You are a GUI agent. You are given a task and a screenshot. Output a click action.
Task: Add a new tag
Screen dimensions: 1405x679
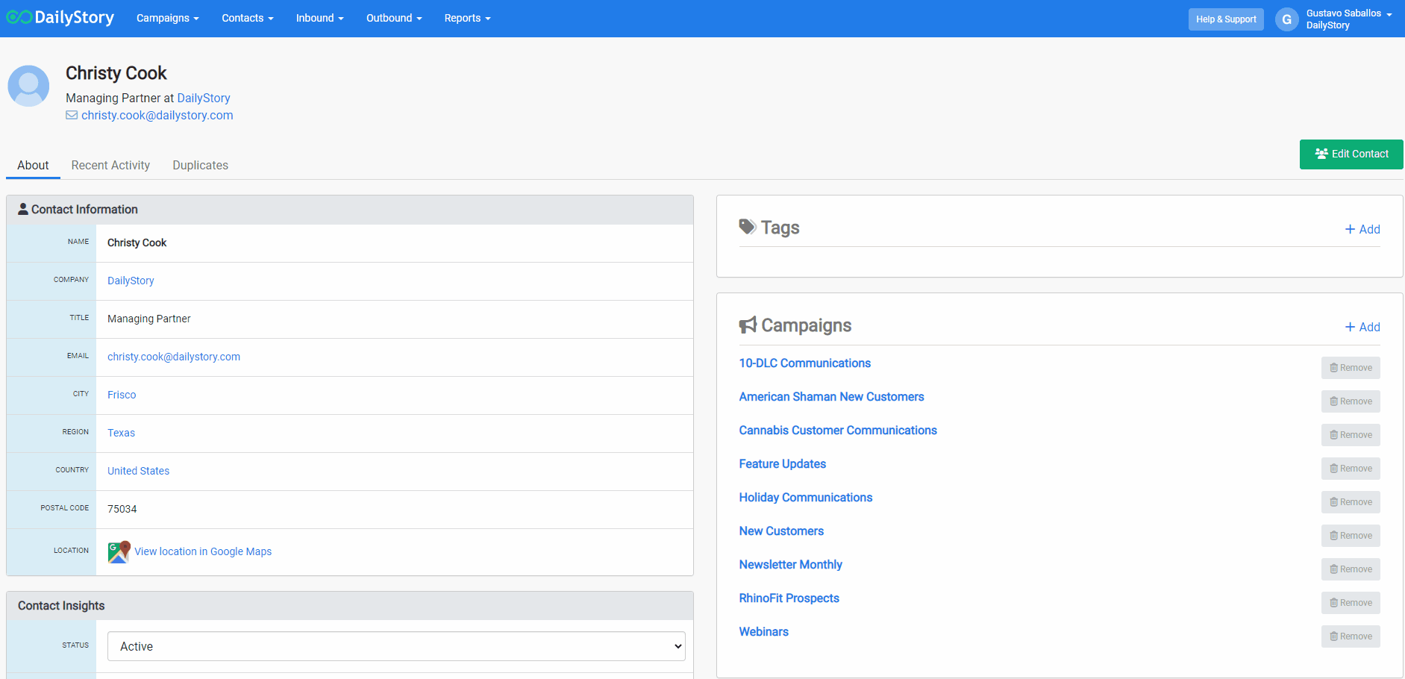1362,229
